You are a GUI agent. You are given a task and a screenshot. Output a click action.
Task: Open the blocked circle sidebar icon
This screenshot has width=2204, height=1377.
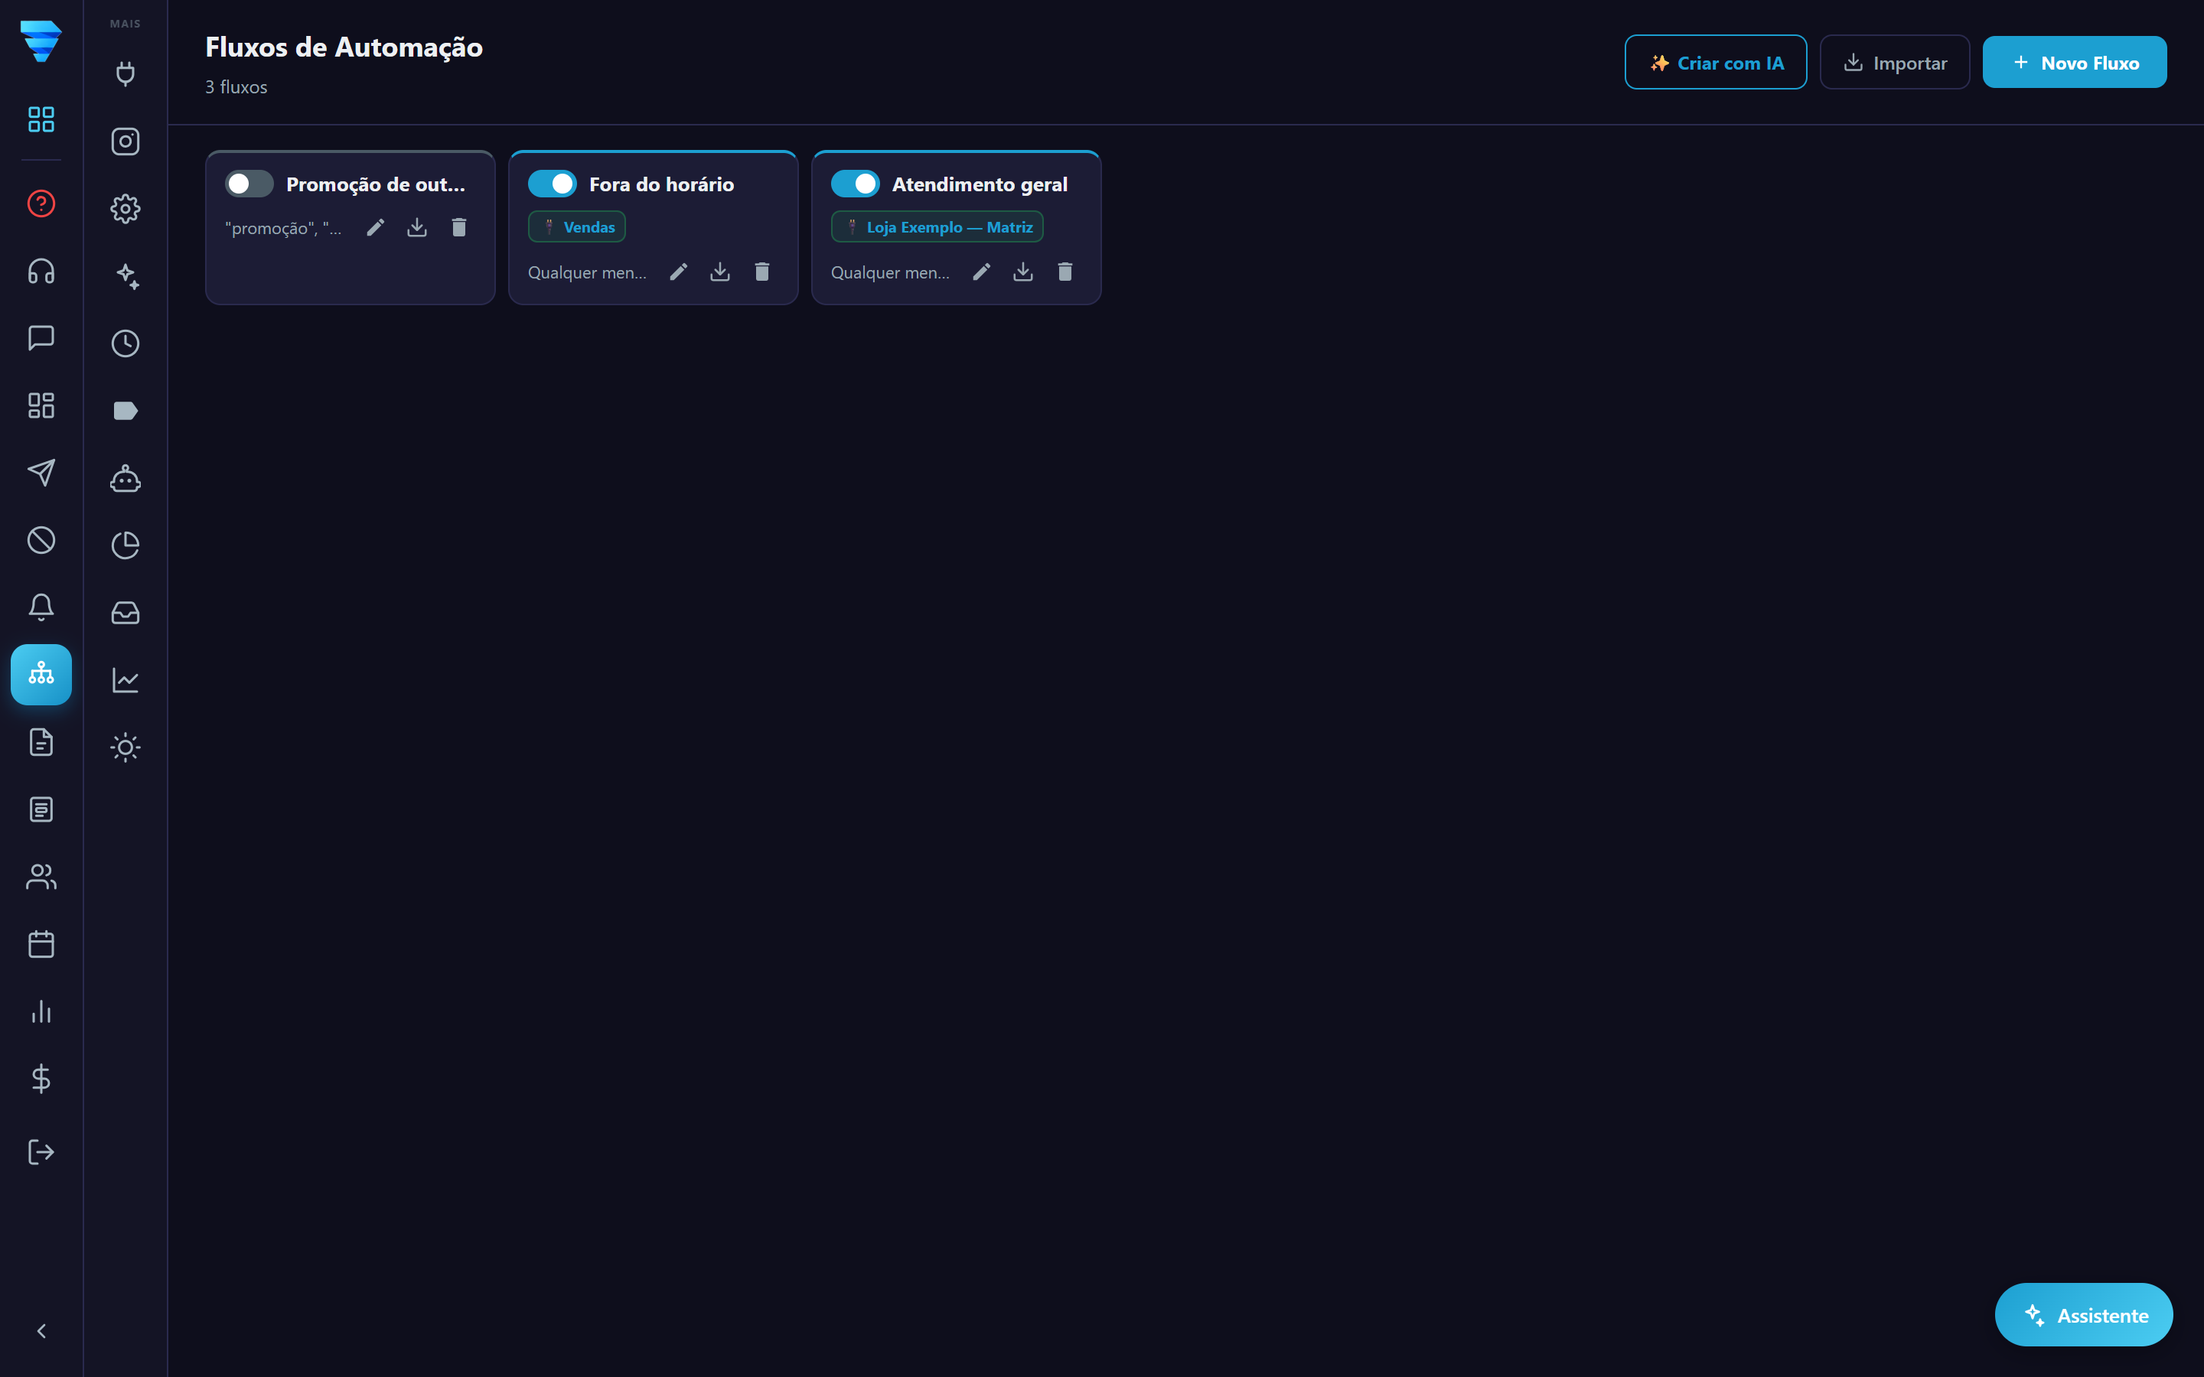click(x=41, y=540)
